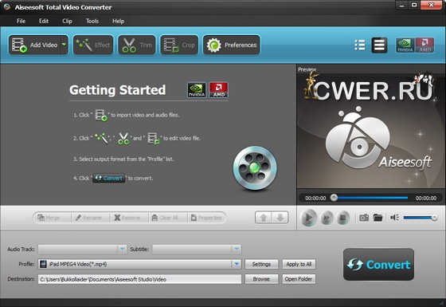
Task: Open the Trim scissors tool
Action: tap(137, 45)
